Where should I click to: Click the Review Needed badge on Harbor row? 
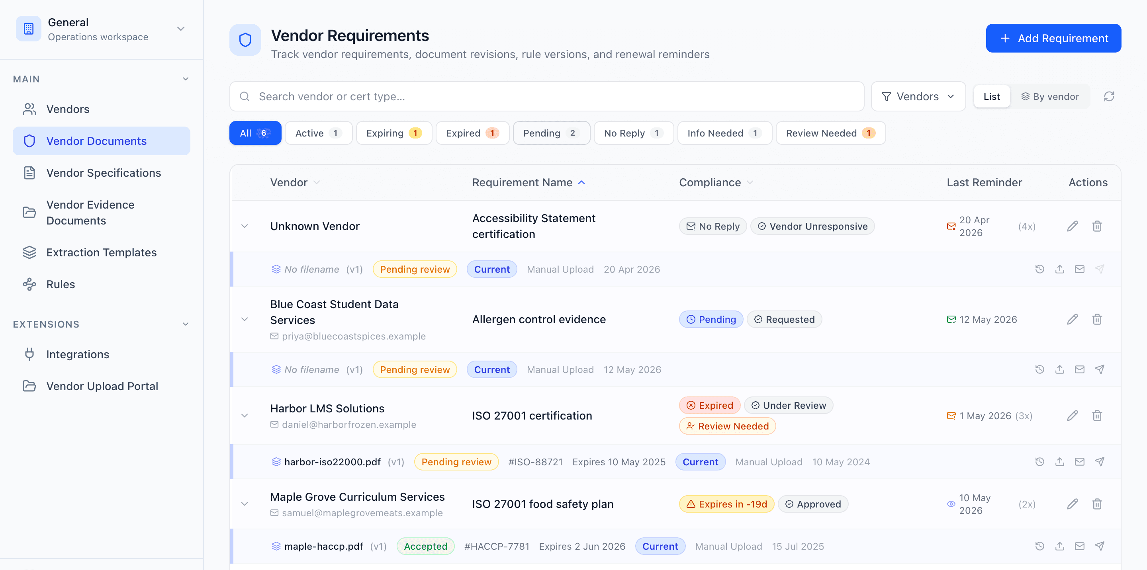point(727,426)
